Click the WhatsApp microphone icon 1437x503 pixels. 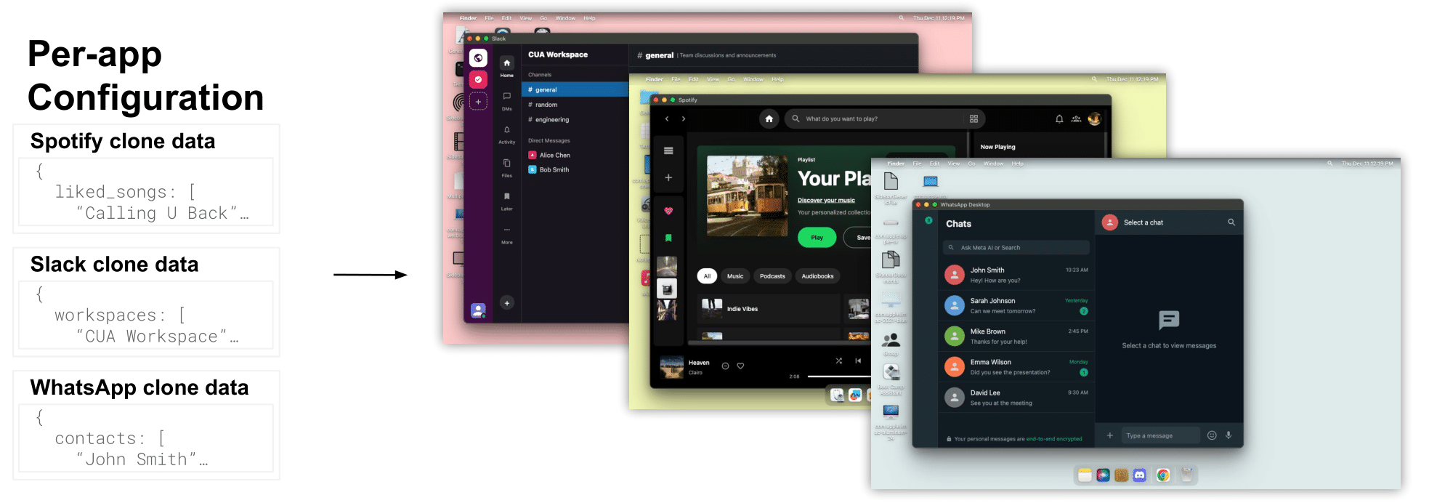1228,435
